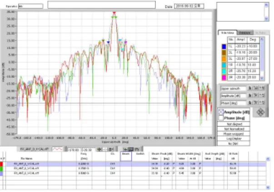This screenshot has height=192, width=274.
Task: Lock autoscale for the Upper azimuth axis
Action: (x=250, y=88)
